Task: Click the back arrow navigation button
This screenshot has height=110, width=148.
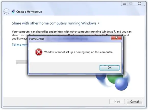Action: (x=6, y=12)
